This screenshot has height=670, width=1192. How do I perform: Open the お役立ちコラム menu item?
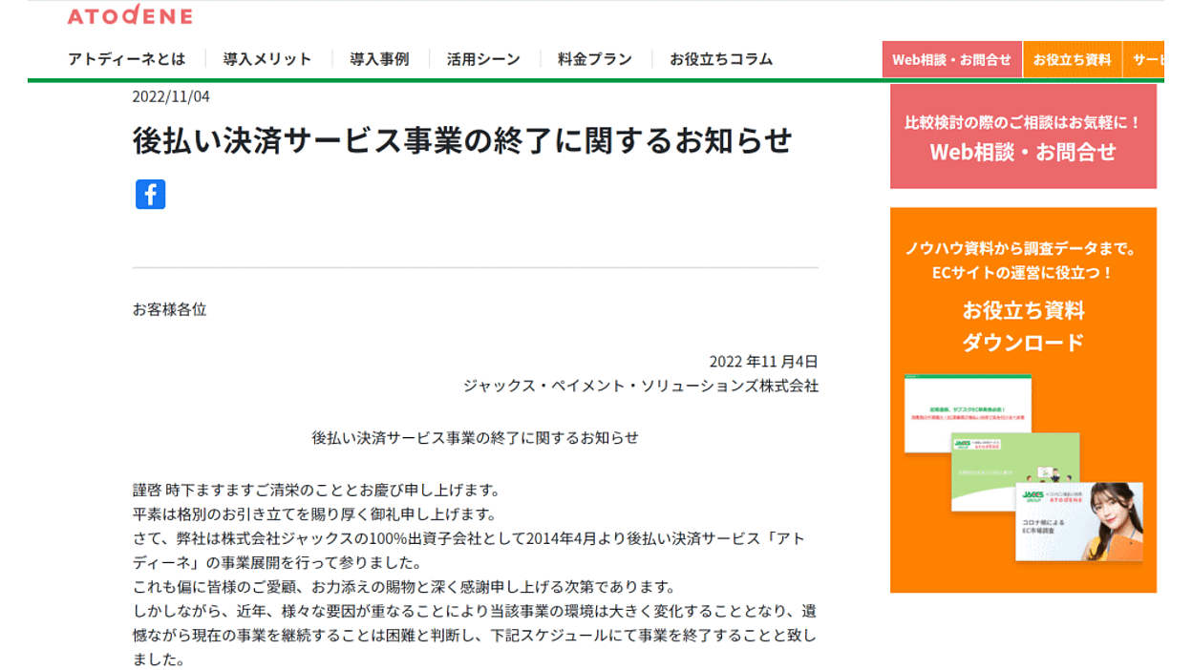(721, 59)
